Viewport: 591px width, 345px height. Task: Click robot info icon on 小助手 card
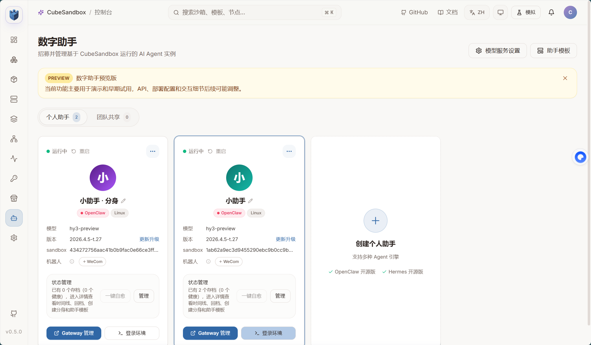coord(208,262)
